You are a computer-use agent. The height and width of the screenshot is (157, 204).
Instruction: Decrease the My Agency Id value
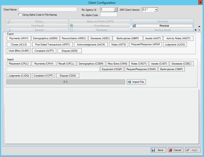click(x=115, y=11)
